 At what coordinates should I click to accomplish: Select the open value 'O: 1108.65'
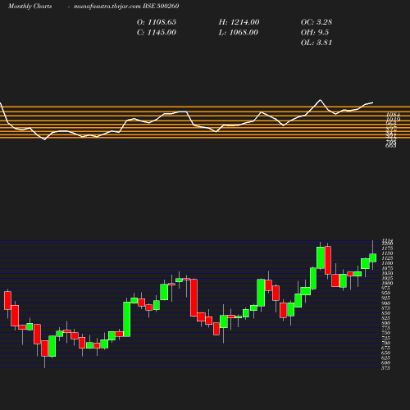[x=157, y=22]
